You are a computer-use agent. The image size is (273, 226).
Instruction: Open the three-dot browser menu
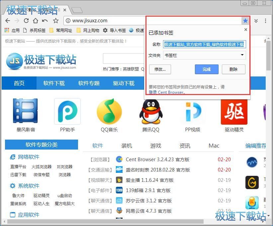pyautogui.click(x=265, y=21)
